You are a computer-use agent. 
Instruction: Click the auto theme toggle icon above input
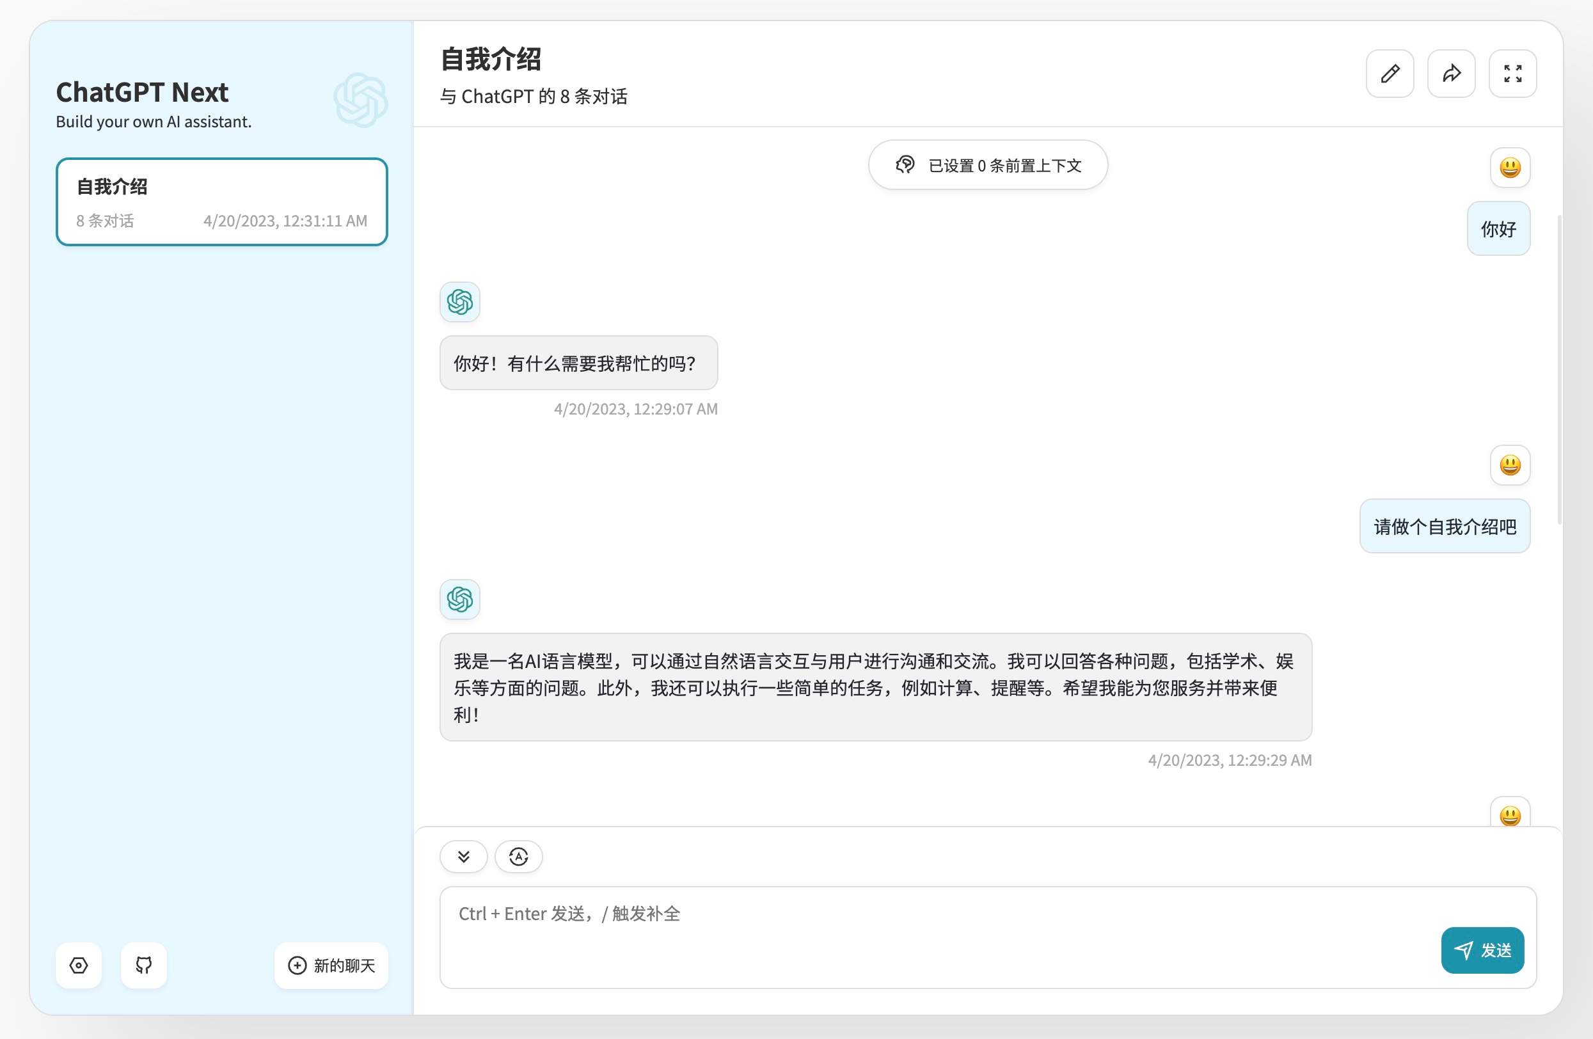pyautogui.click(x=519, y=856)
